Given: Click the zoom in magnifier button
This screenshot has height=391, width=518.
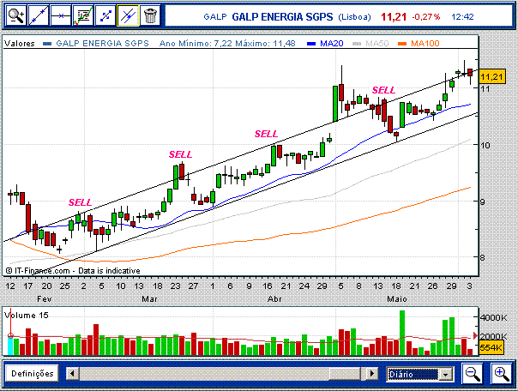Looking at the screenshot, I should tap(502, 374).
